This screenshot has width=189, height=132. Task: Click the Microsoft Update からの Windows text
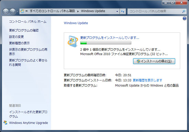pos(147,86)
